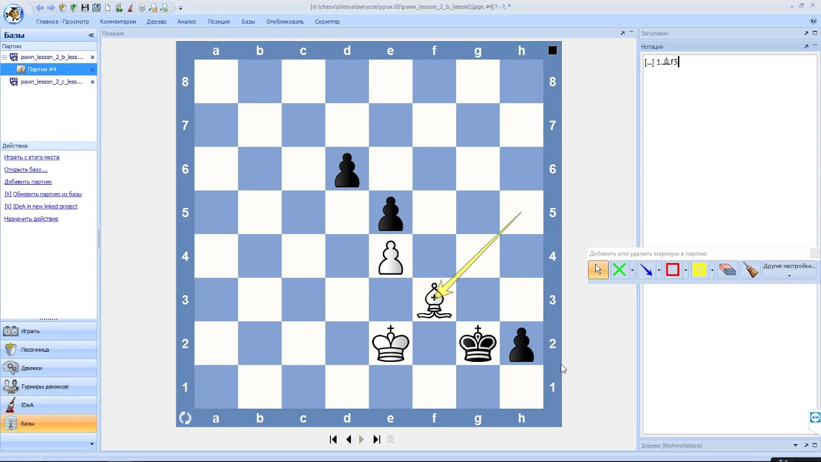Select pawn_lesson_2_b_less... database in tree

click(x=51, y=57)
